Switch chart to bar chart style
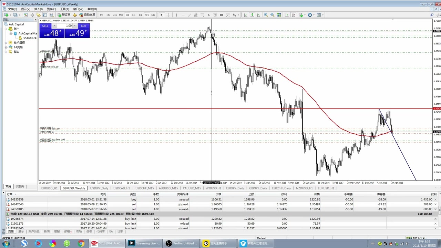The height and width of the screenshot is (248, 441). pos(245,15)
